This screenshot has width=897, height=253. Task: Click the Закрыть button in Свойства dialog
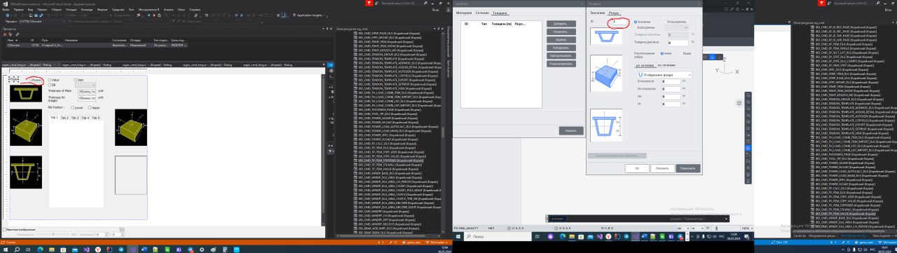tap(571, 130)
